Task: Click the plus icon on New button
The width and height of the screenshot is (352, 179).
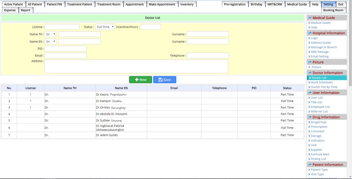Action: pos(137,80)
